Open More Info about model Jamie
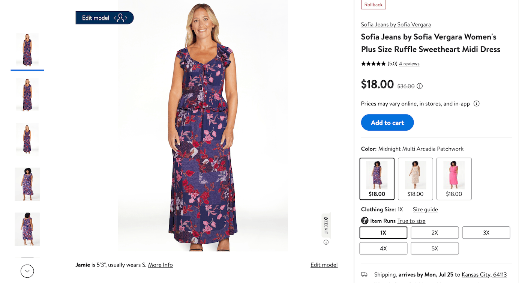This screenshot has width=519, height=283. click(160, 265)
